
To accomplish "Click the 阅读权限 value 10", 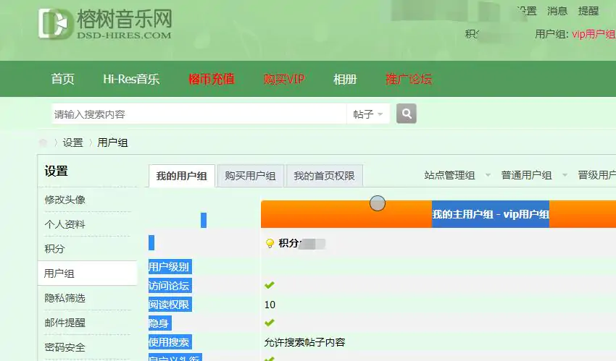I will 270,305.
